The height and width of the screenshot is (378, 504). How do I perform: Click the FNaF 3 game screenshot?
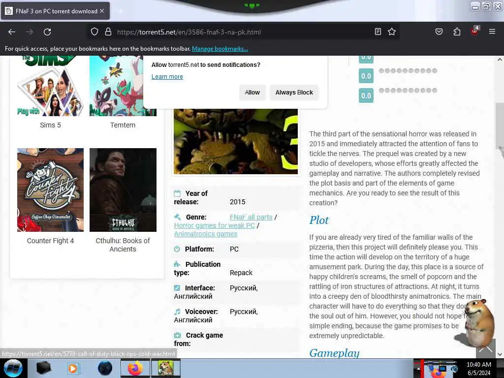[236, 141]
